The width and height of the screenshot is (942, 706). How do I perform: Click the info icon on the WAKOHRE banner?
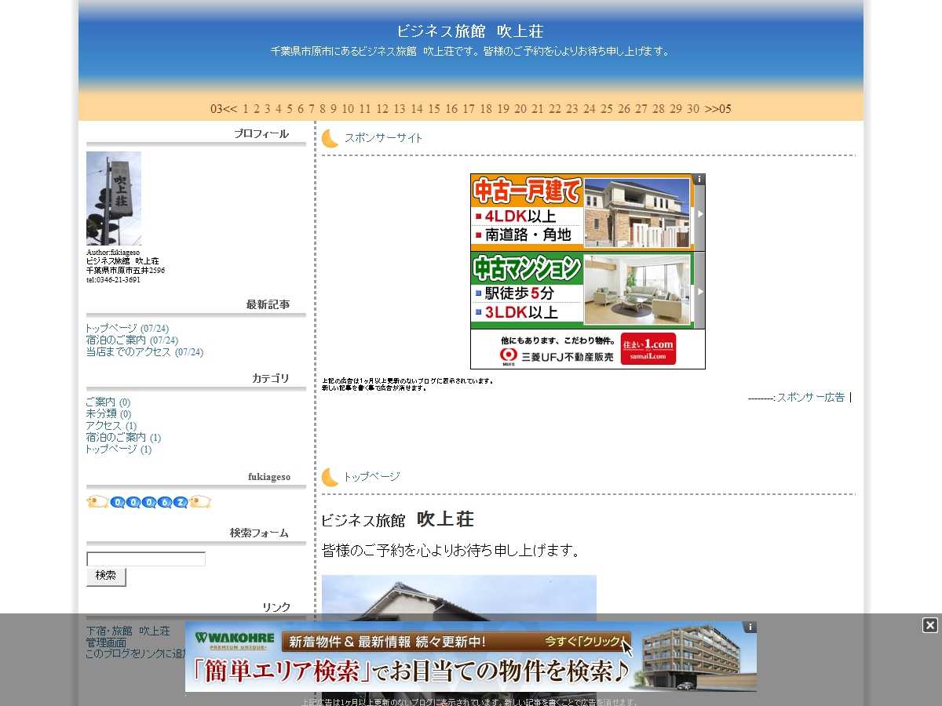[x=750, y=627]
